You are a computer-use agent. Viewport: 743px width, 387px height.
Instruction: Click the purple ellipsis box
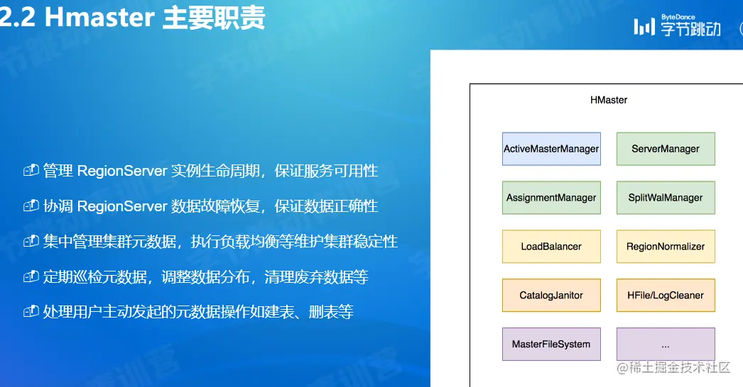[x=666, y=344]
